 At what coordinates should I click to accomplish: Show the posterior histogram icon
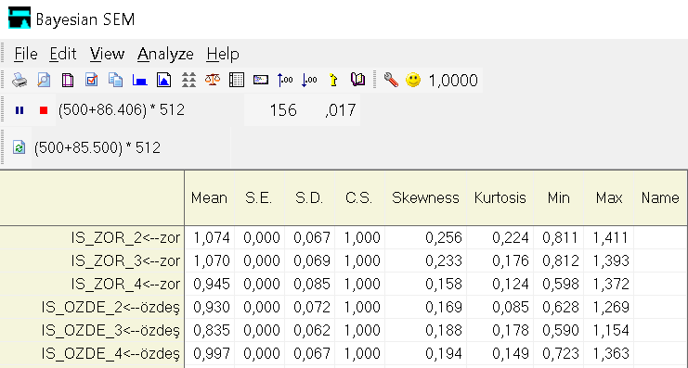tap(139, 80)
